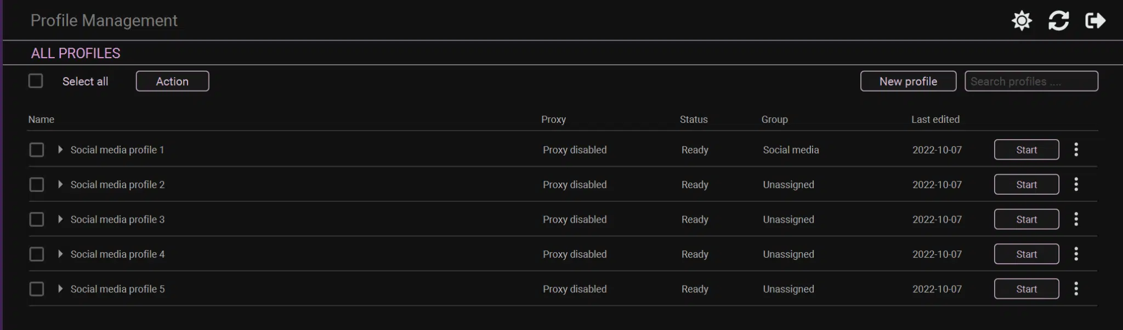
Task: Select the ALL PROFILES tab heading
Action: coord(76,53)
